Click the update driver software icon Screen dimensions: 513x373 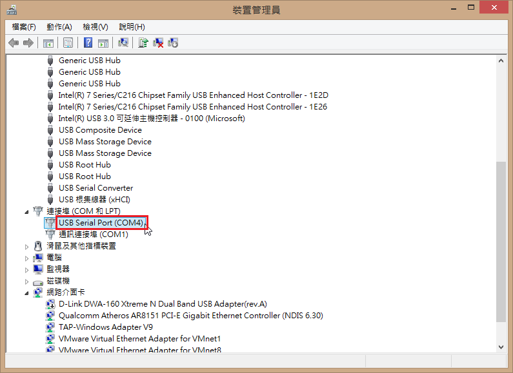[x=143, y=43]
